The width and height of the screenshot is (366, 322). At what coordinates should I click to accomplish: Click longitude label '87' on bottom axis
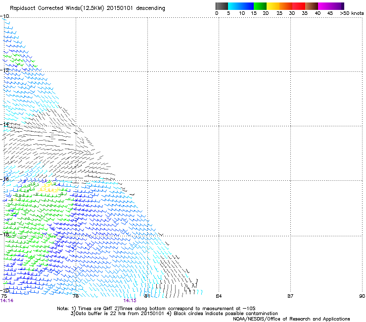coord(290,296)
